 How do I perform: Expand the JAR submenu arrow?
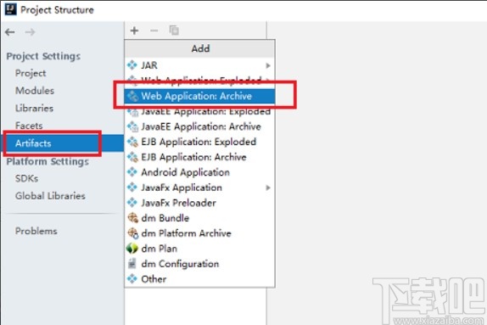coord(268,65)
